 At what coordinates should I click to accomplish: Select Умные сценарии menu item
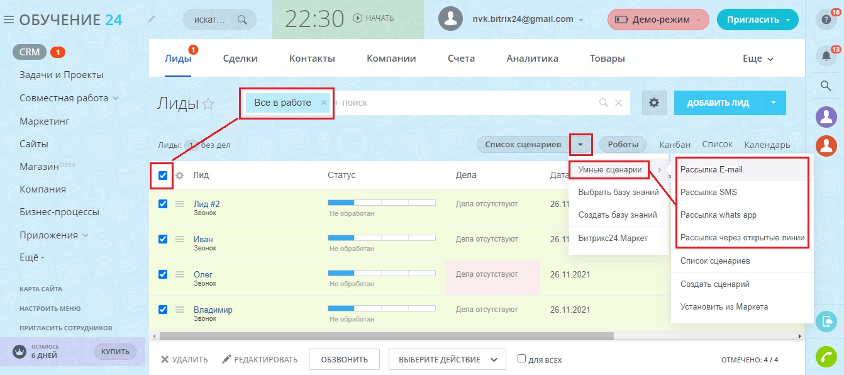(609, 169)
